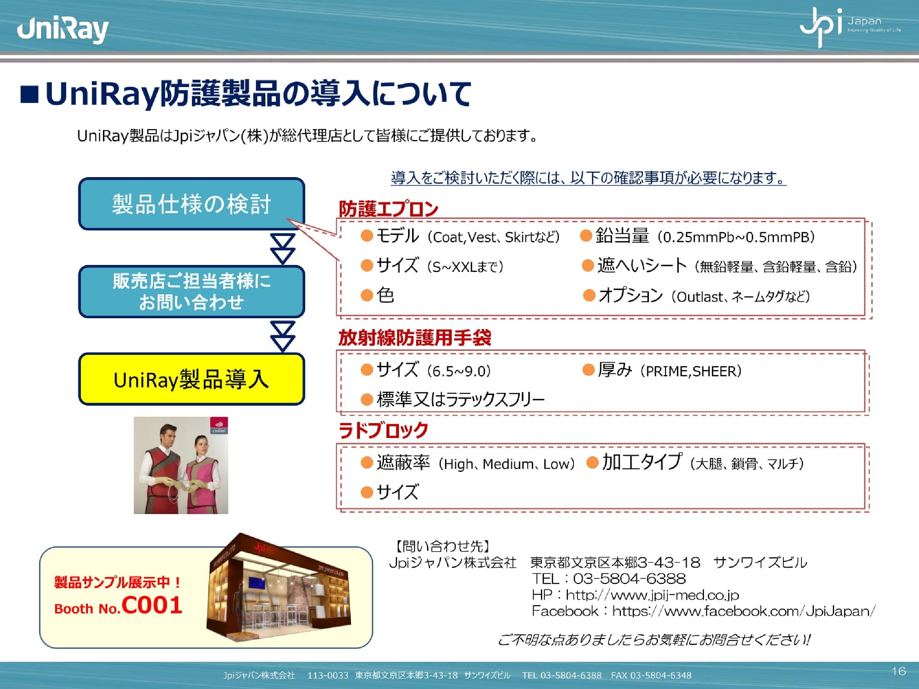Click the 製品仕様の検討 box
This screenshot has height=689, width=919.
click(192, 204)
